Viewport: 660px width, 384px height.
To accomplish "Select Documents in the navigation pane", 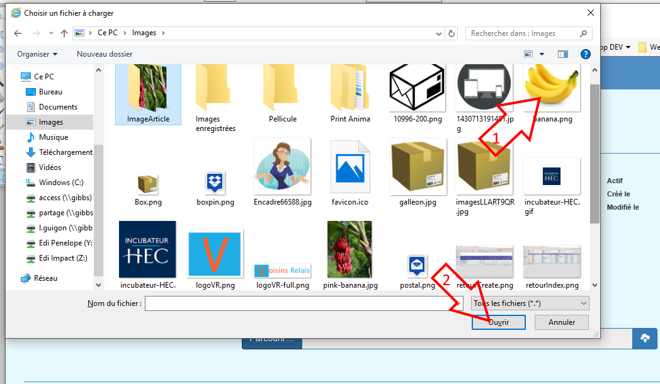I will [58, 107].
